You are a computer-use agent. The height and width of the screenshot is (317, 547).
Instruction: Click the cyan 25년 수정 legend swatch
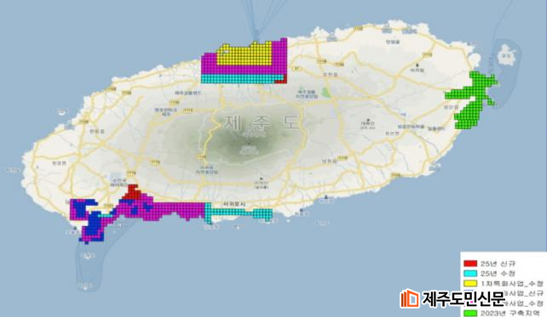point(470,274)
